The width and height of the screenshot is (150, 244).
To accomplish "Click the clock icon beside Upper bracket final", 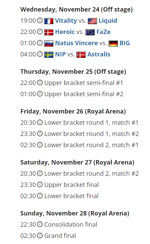I will [40, 185].
